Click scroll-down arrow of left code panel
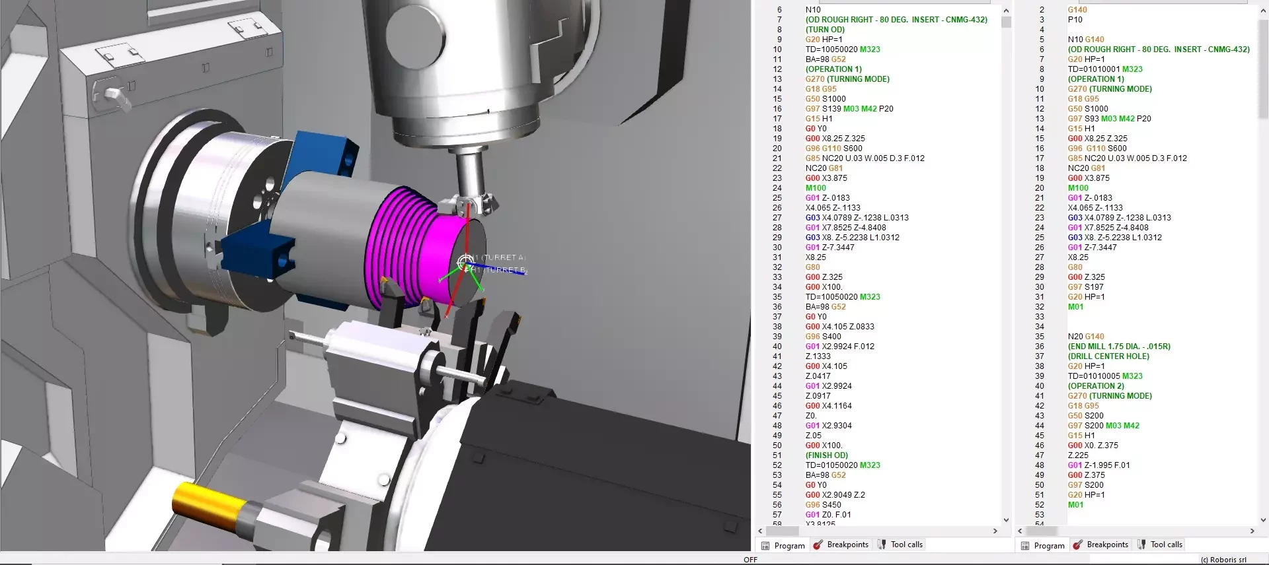Viewport: 1269px width, 565px height. [1006, 520]
